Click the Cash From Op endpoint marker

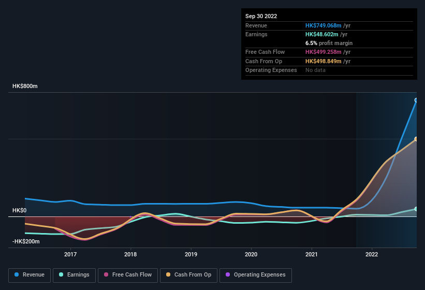point(416,139)
